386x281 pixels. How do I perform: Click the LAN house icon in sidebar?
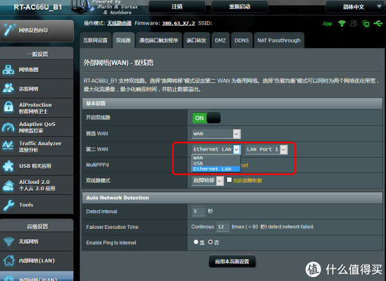coord(9,260)
